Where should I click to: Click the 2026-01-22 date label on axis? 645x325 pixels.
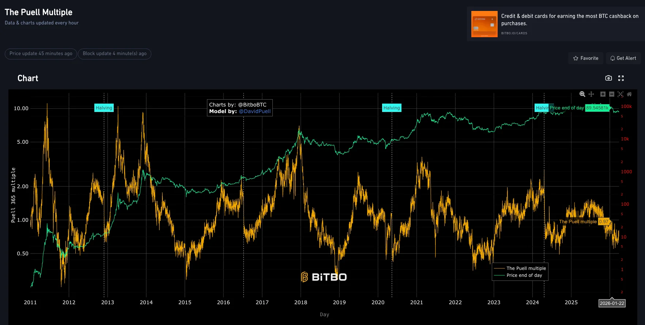tap(612, 303)
